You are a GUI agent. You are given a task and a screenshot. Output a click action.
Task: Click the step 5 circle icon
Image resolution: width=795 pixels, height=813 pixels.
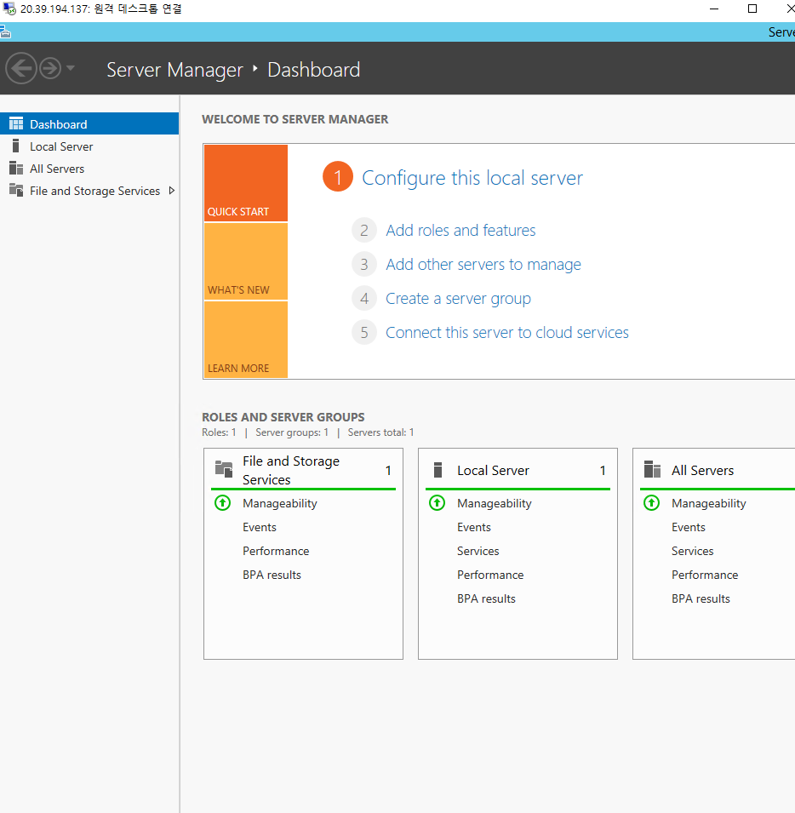(364, 332)
